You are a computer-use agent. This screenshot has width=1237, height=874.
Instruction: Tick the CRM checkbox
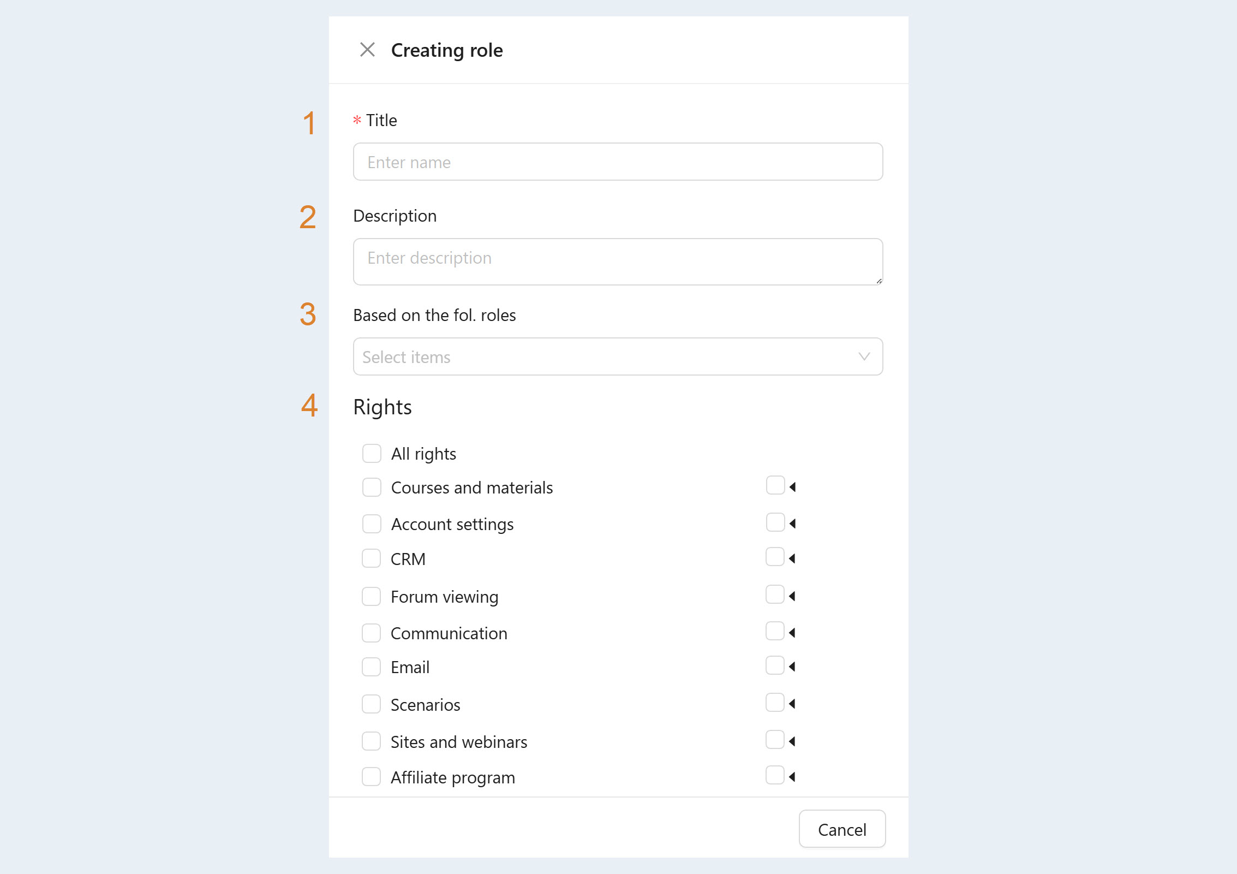tap(371, 558)
